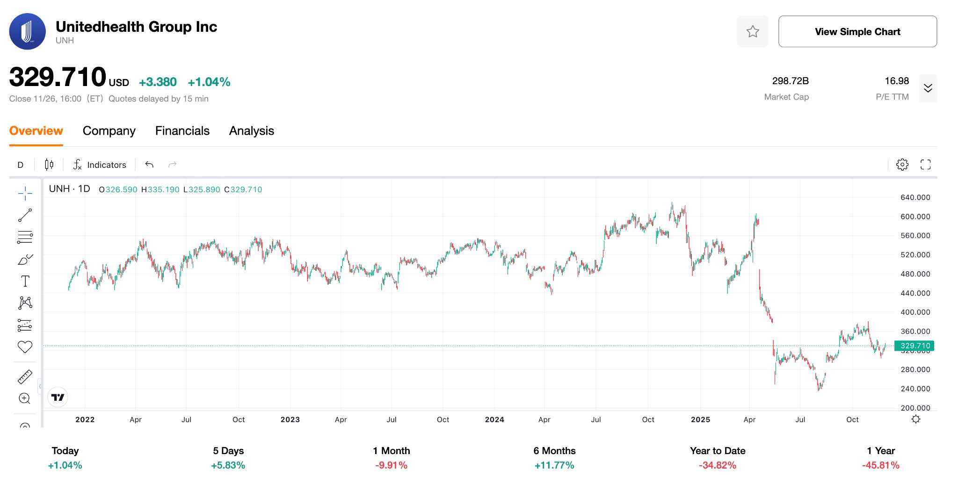Switch to the Financials tab

click(182, 131)
